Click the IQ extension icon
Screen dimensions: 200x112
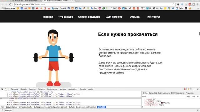tap(182, 4)
